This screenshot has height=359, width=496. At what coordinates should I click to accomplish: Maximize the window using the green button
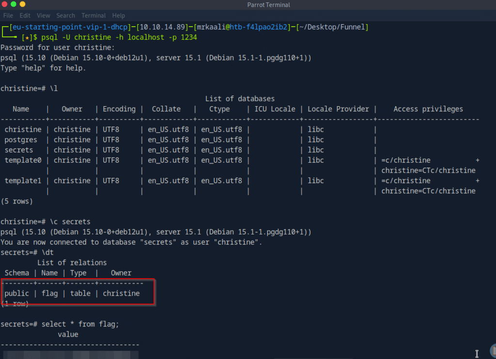[x=23, y=4]
